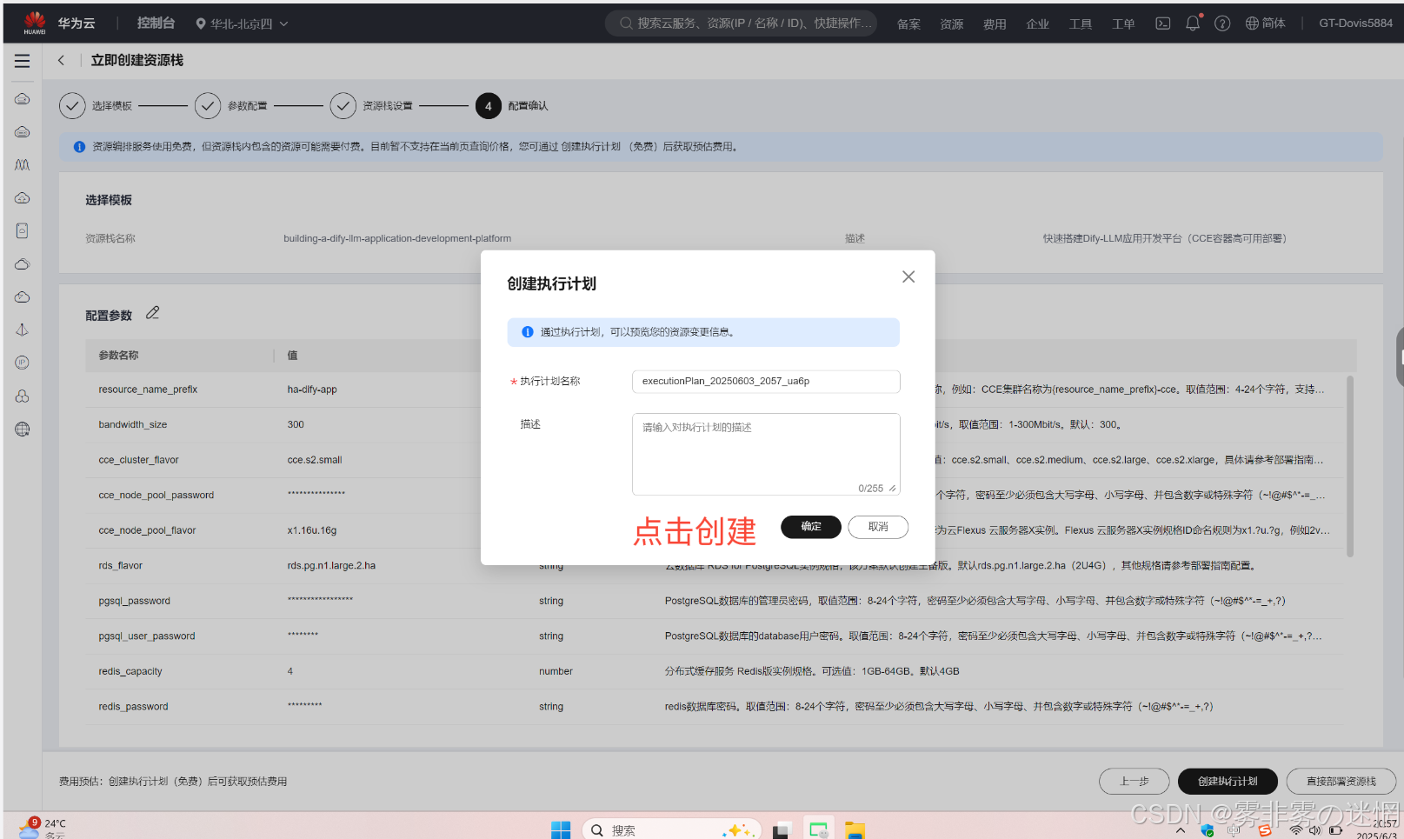The width and height of the screenshot is (1404, 839).
Task: Click the cloud services search box
Action: [741, 23]
